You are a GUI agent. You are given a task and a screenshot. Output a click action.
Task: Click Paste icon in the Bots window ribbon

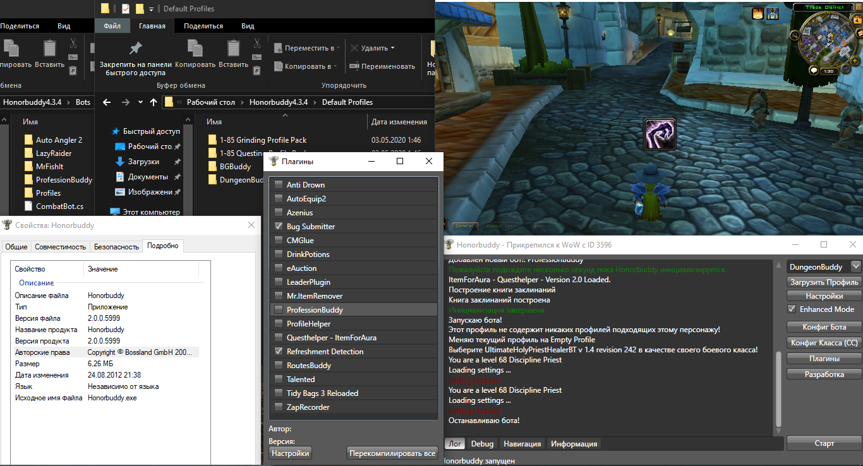pyautogui.click(x=49, y=49)
